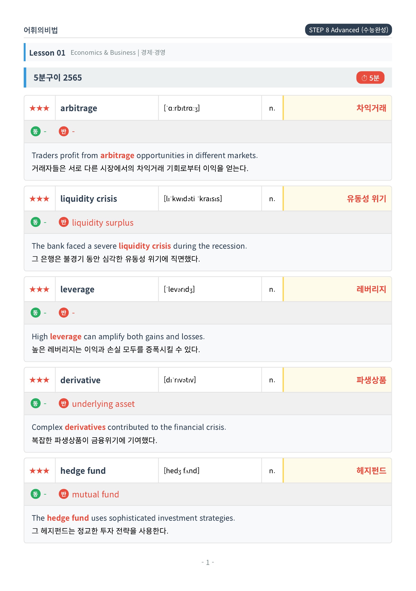Click the synonym badge under arbitrage
The height and width of the screenshot is (591, 416).
tap(36, 131)
